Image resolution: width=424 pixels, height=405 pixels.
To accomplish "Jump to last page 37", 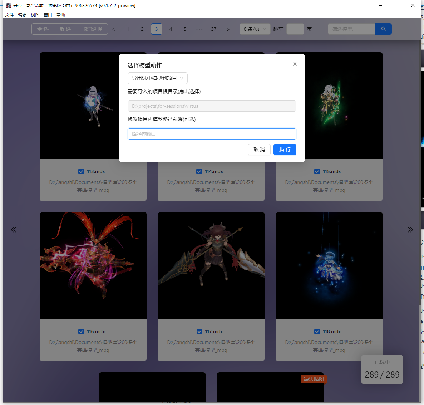I will point(214,29).
